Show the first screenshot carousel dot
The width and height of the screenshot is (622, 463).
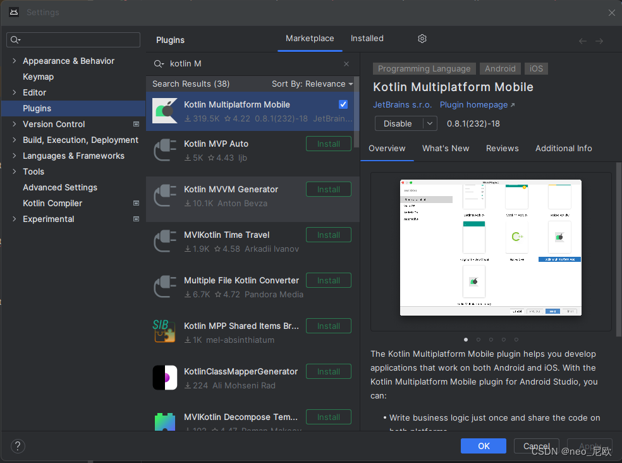[466, 340]
